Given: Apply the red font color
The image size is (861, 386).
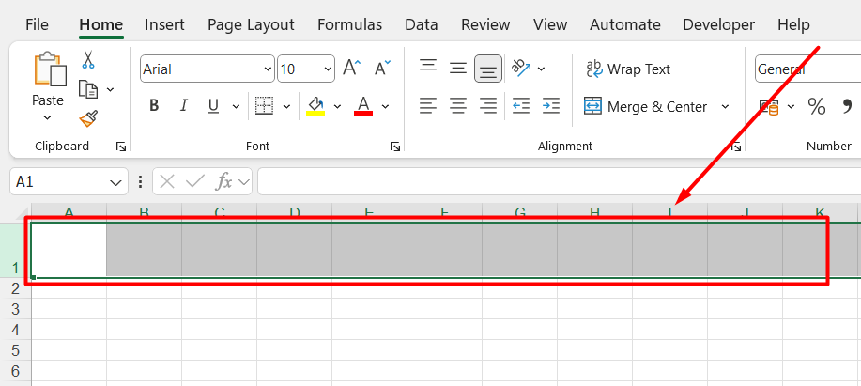Looking at the screenshot, I should tap(363, 105).
